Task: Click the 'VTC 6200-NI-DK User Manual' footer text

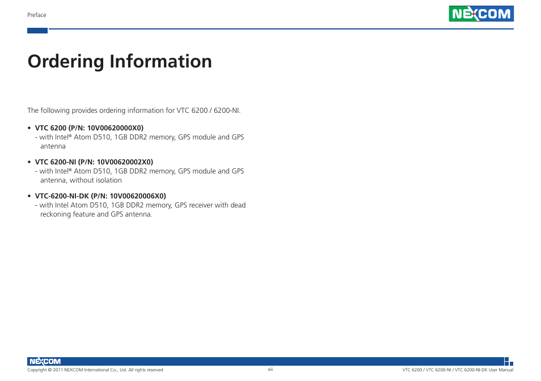Action: 484,370
